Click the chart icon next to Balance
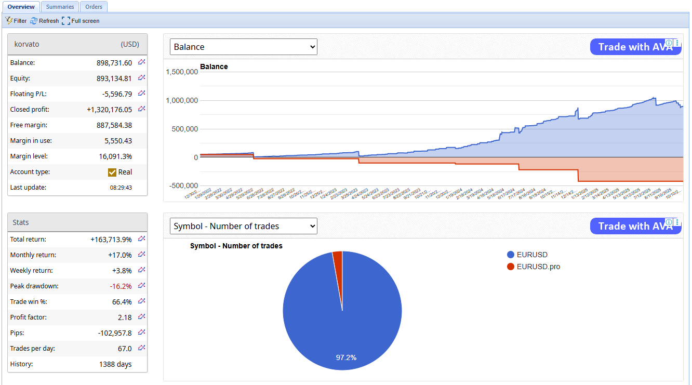 tap(141, 62)
